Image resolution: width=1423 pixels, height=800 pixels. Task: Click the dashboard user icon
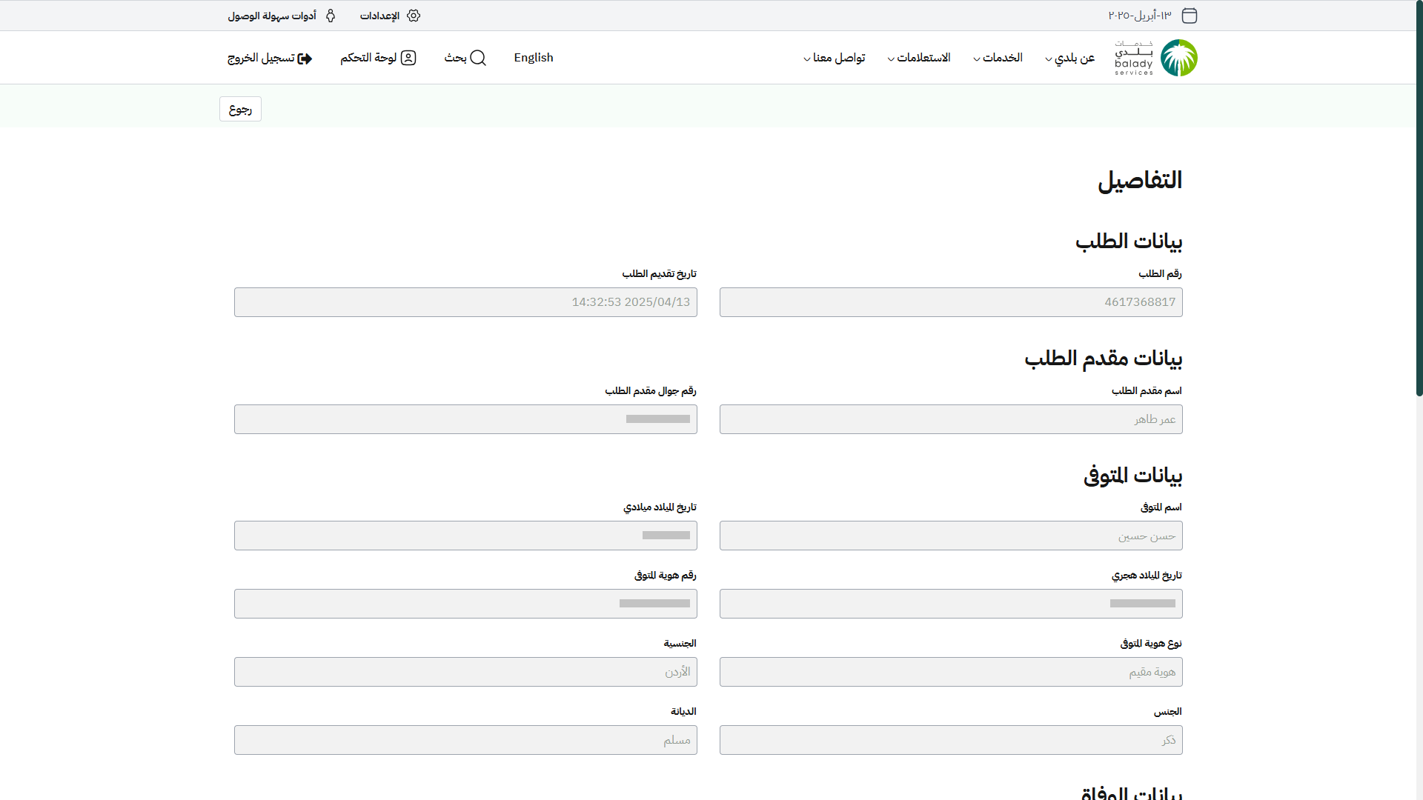point(408,58)
